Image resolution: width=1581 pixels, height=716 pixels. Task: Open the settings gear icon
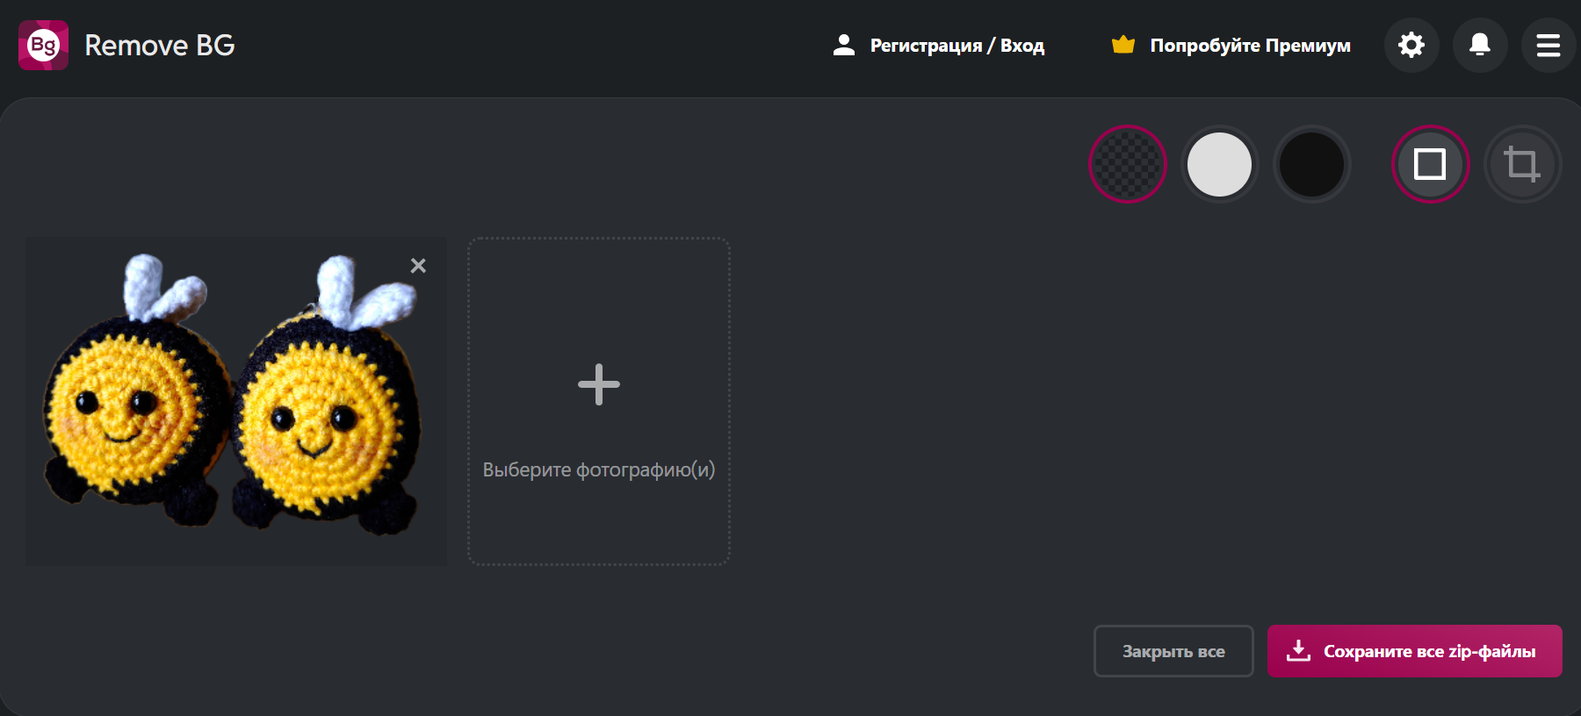coord(1411,45)
